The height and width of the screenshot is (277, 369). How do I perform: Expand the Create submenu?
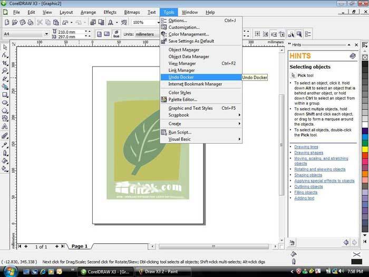pyautogui.click(x=201, y=123)
